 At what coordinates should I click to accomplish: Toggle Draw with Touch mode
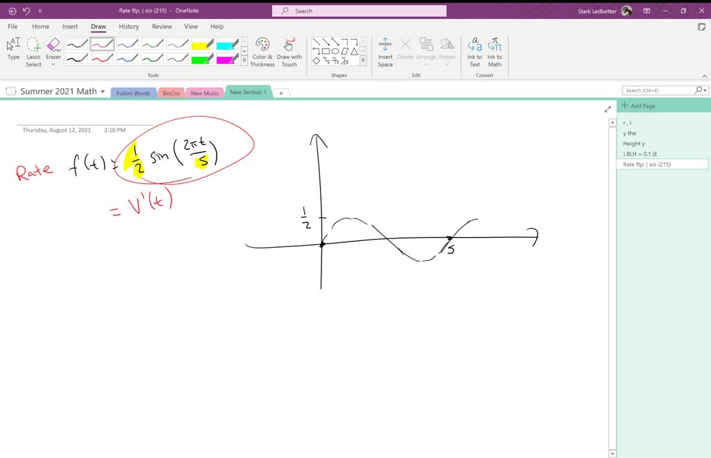point(289,51)
